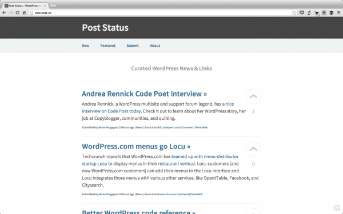
Task: Bookmark this page with the star icon
Action: (294, 13)
